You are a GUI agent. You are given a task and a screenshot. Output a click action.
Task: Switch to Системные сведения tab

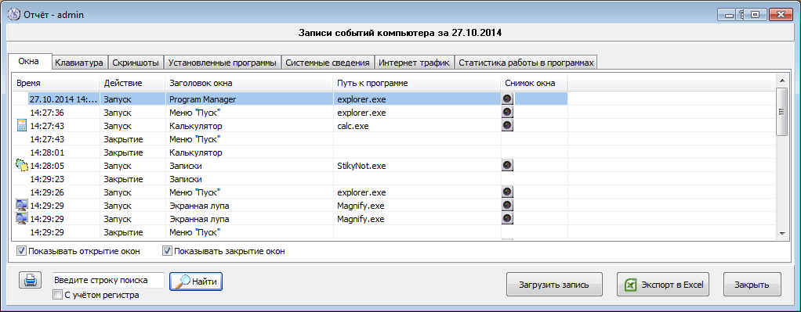click(328, 63)
